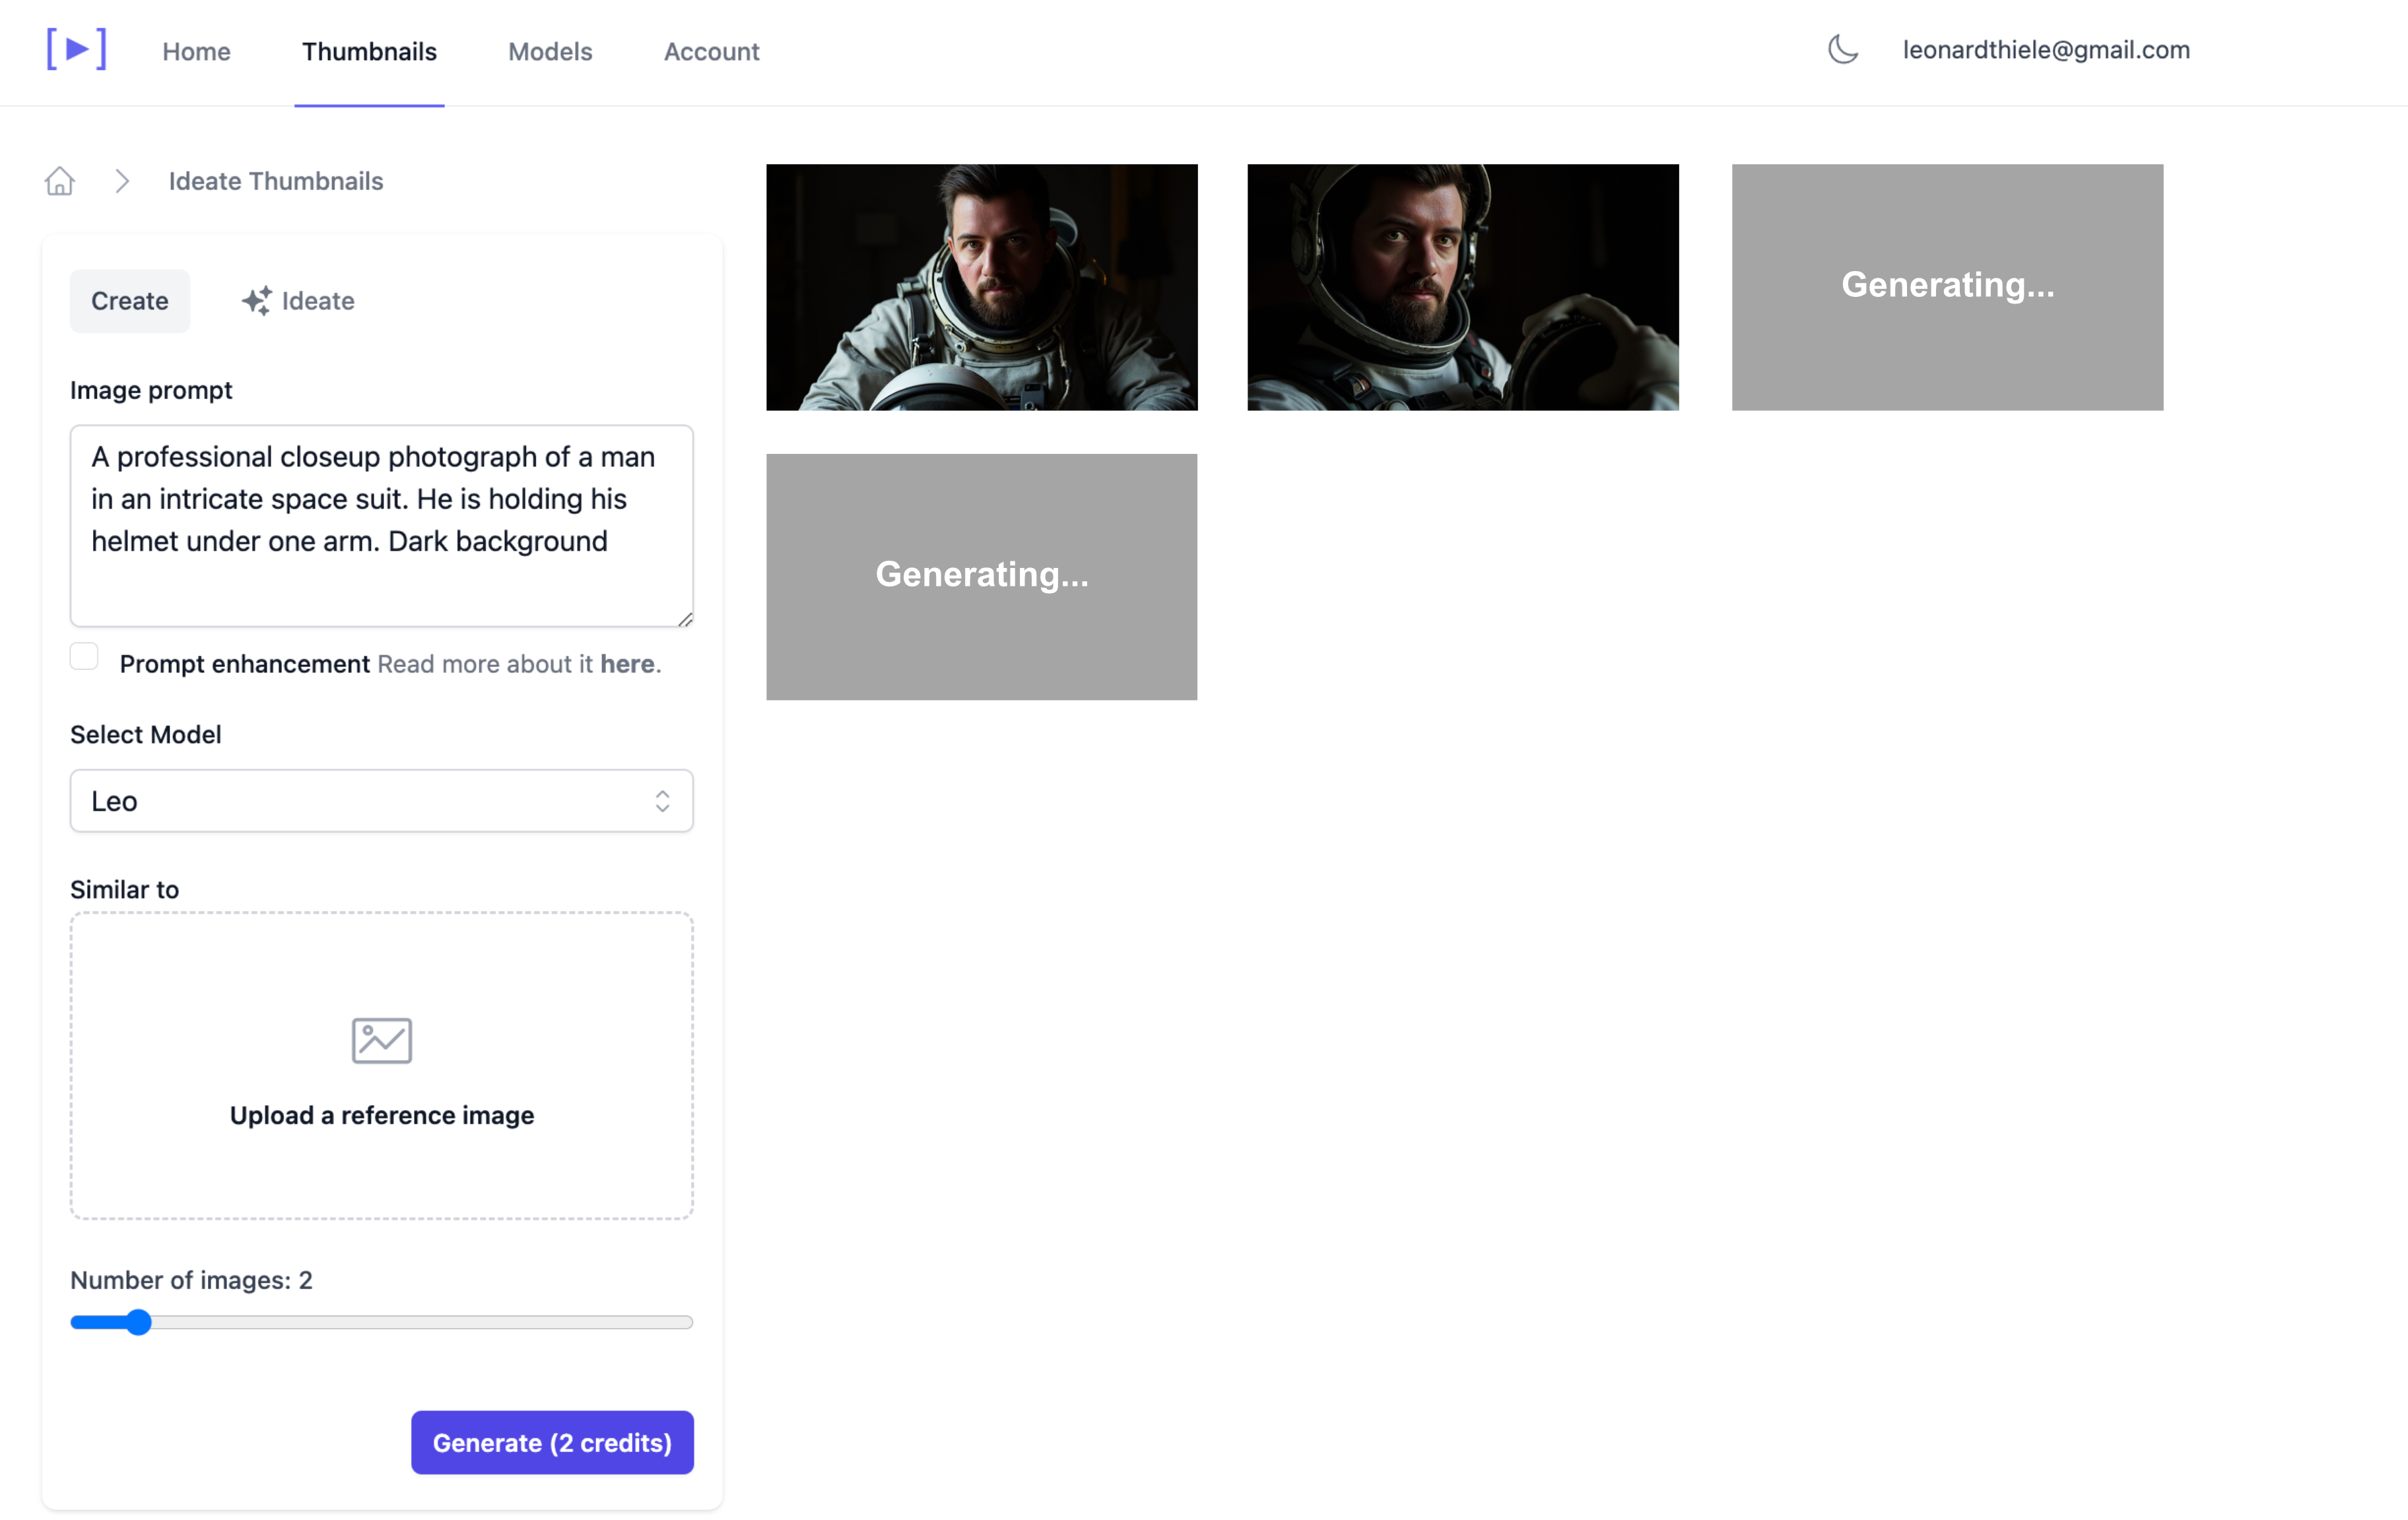Click the breadcrumb home icon
Screen dimensions: 2408x1520
click(x=60, y=181)
